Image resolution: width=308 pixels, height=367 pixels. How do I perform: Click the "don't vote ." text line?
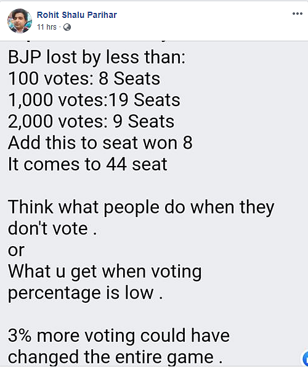point(52,228)
